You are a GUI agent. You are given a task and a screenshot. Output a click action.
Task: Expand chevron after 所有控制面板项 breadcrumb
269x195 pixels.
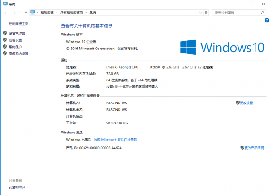pyautogui.click(x=86, y=13)
